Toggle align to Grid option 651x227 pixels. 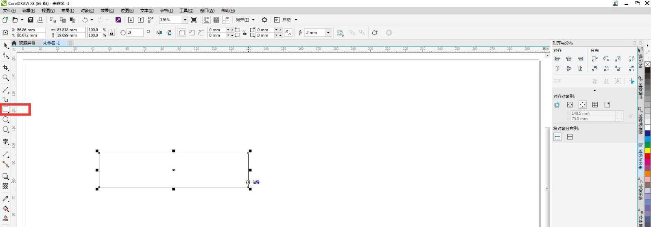[595, 105]
